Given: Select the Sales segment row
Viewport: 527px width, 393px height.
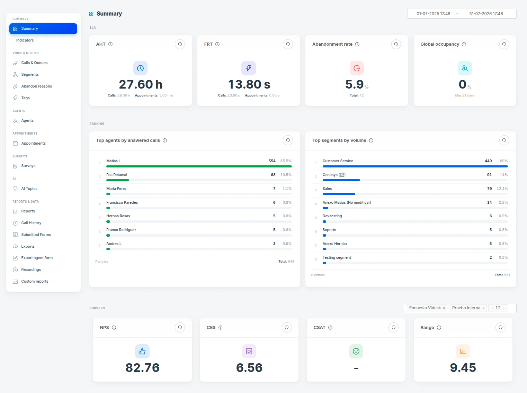Looking at the screenshot, I should [x=411, y=191].
